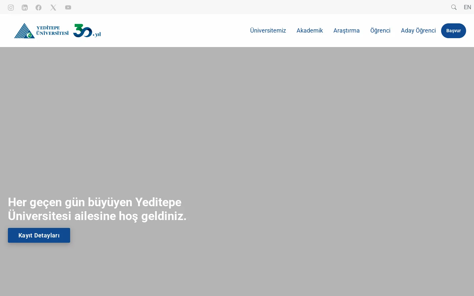474x296 pixels.
Task: Click the 30. yıl anniversary logo
Action: 87,31
